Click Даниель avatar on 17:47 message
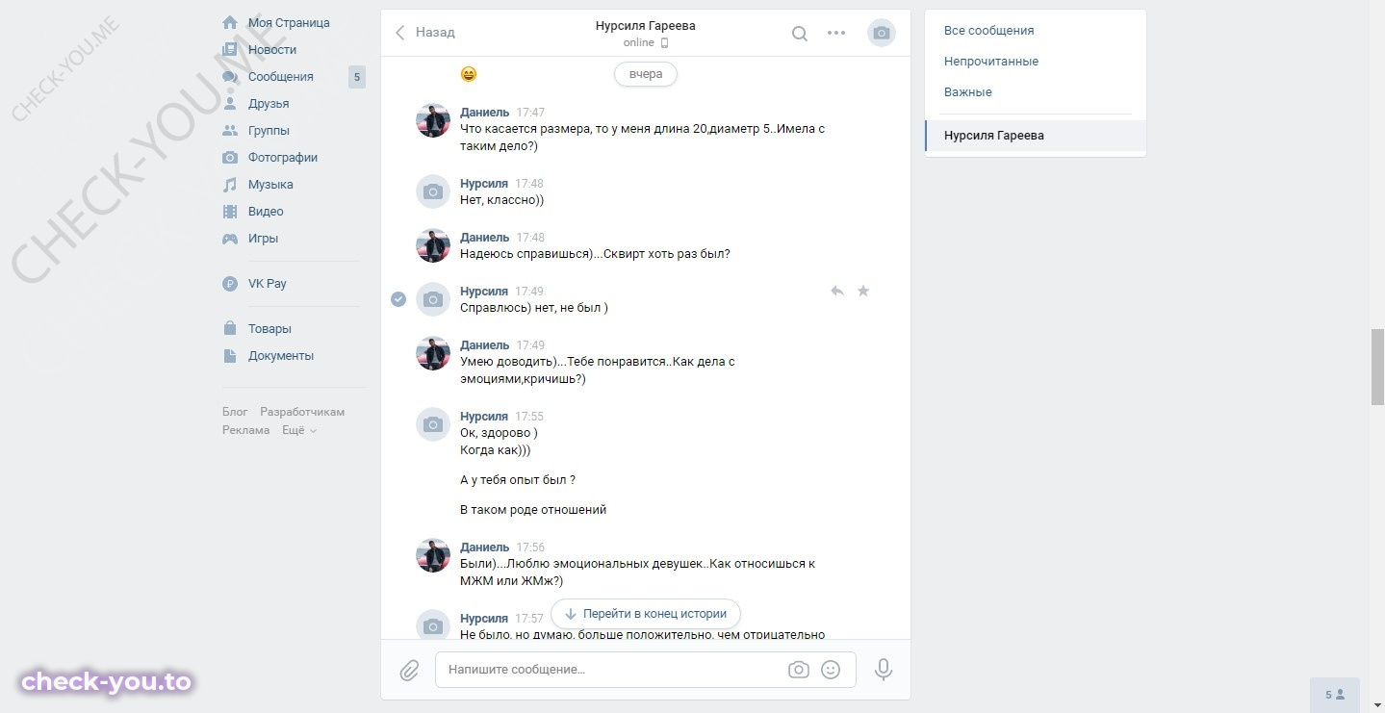 [x=433, y=120]
